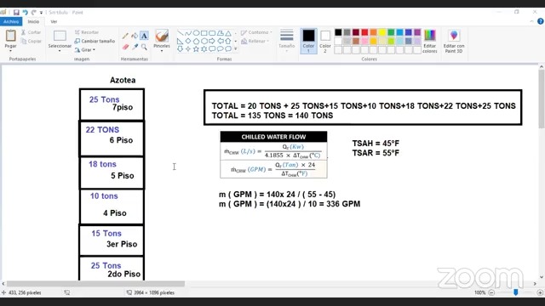545x306 pixels.
Task: Switch to the Inicio tab
Action: (33, 21)
